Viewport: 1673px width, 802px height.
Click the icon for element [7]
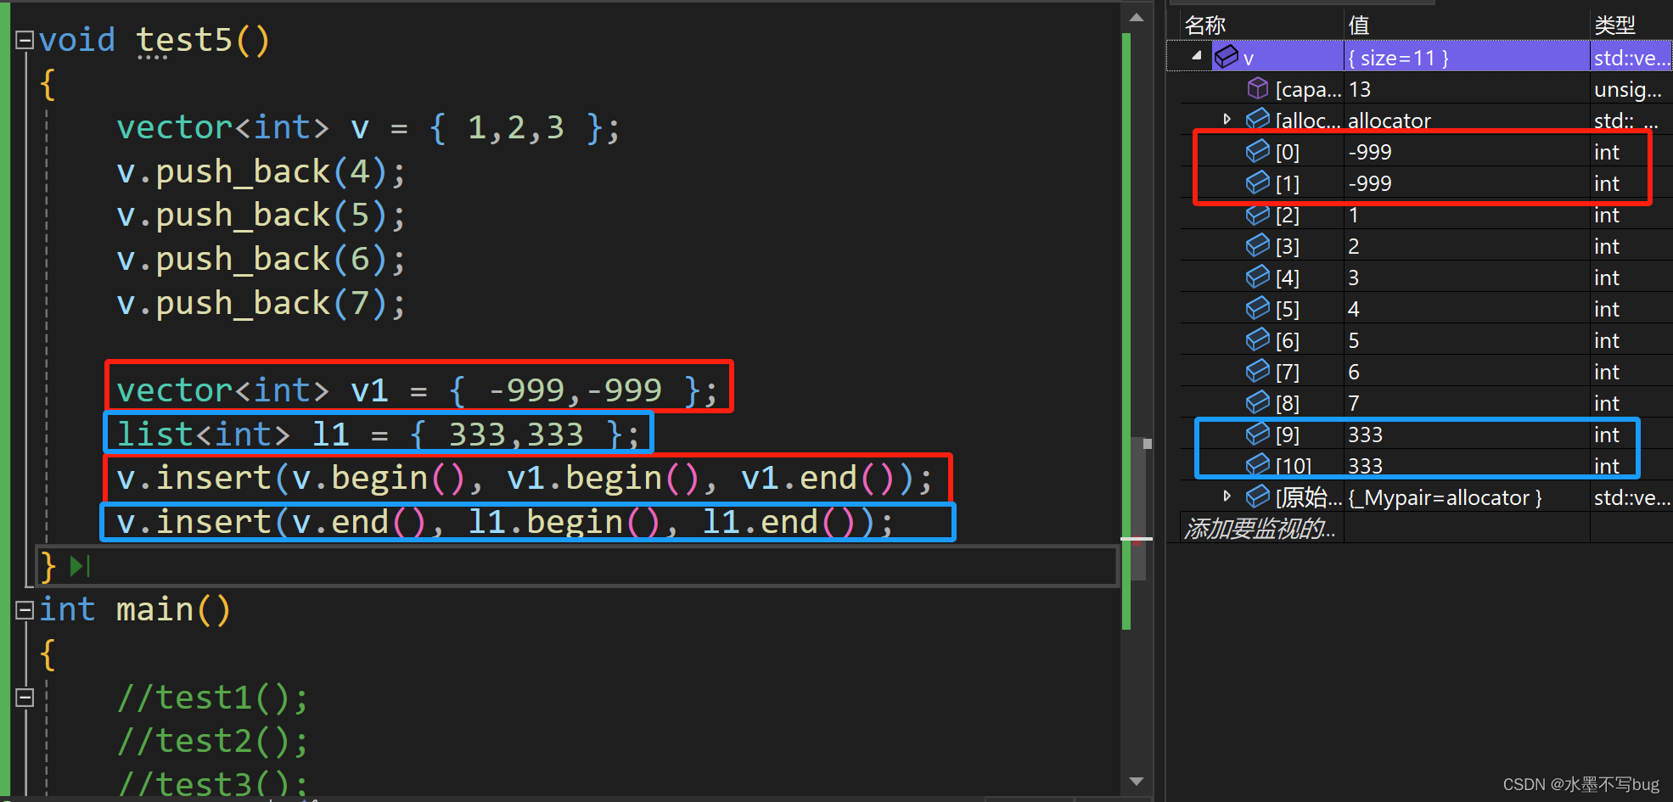(x=1257, y=371)
